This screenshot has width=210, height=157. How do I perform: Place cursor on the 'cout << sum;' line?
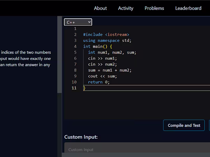pos(102,76)
